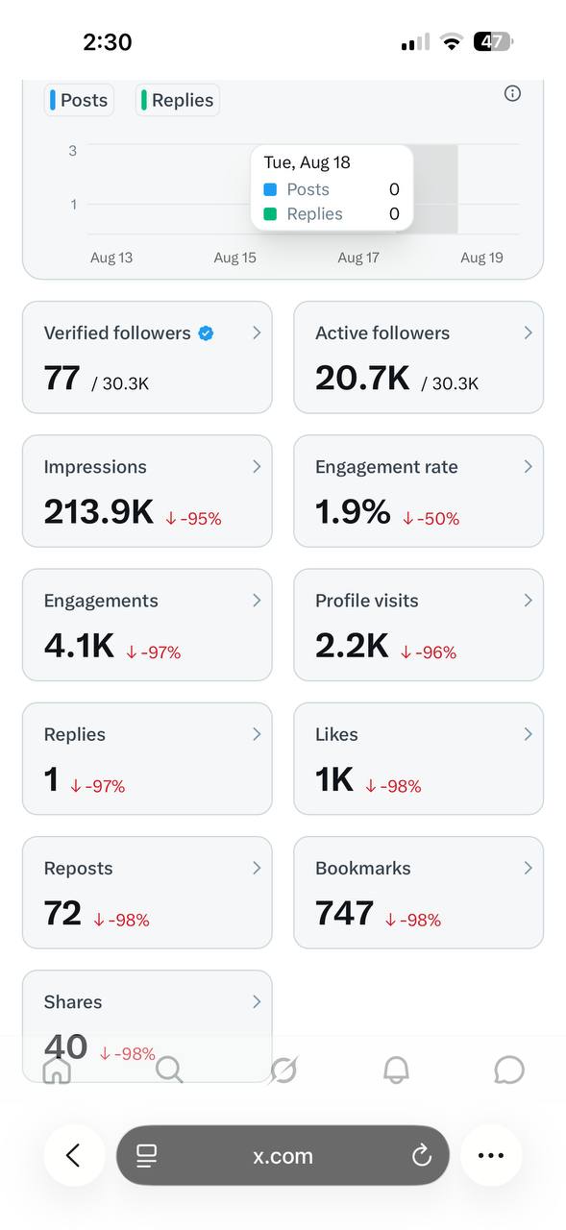Screen dimensions: 566x1230
Task: Open the Search magnifier icon
Action: pos(169,1070)
